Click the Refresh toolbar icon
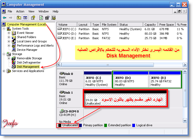The width and height of the screenshot is (193, 140). coord(41,18)
